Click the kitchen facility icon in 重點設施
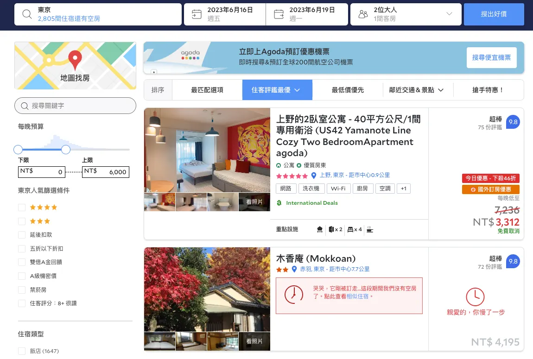This screenshot has height=359, width=533. pyautogui.click(x=370, y=230)
